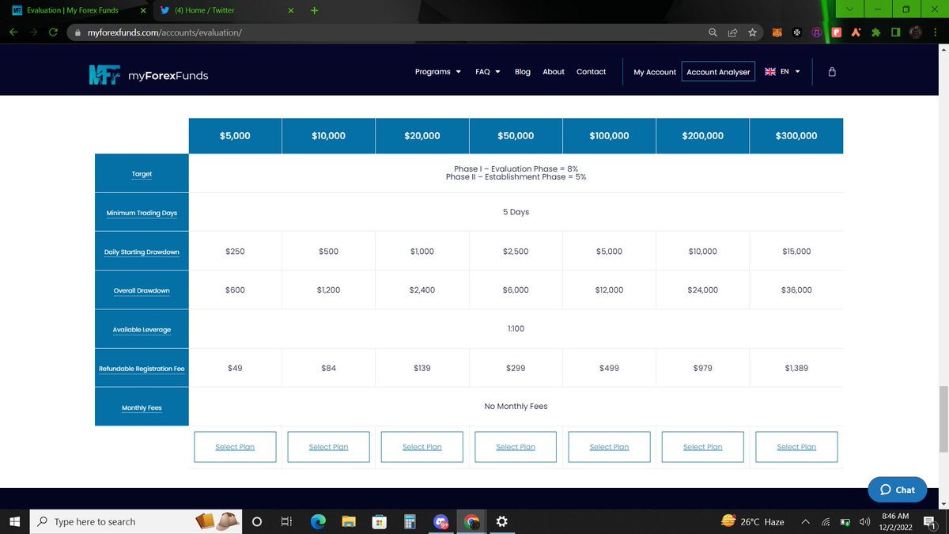Screen dimensions: 949x534
Task: Click the Monthly Fees label
Action: click(x=142, y=407)
